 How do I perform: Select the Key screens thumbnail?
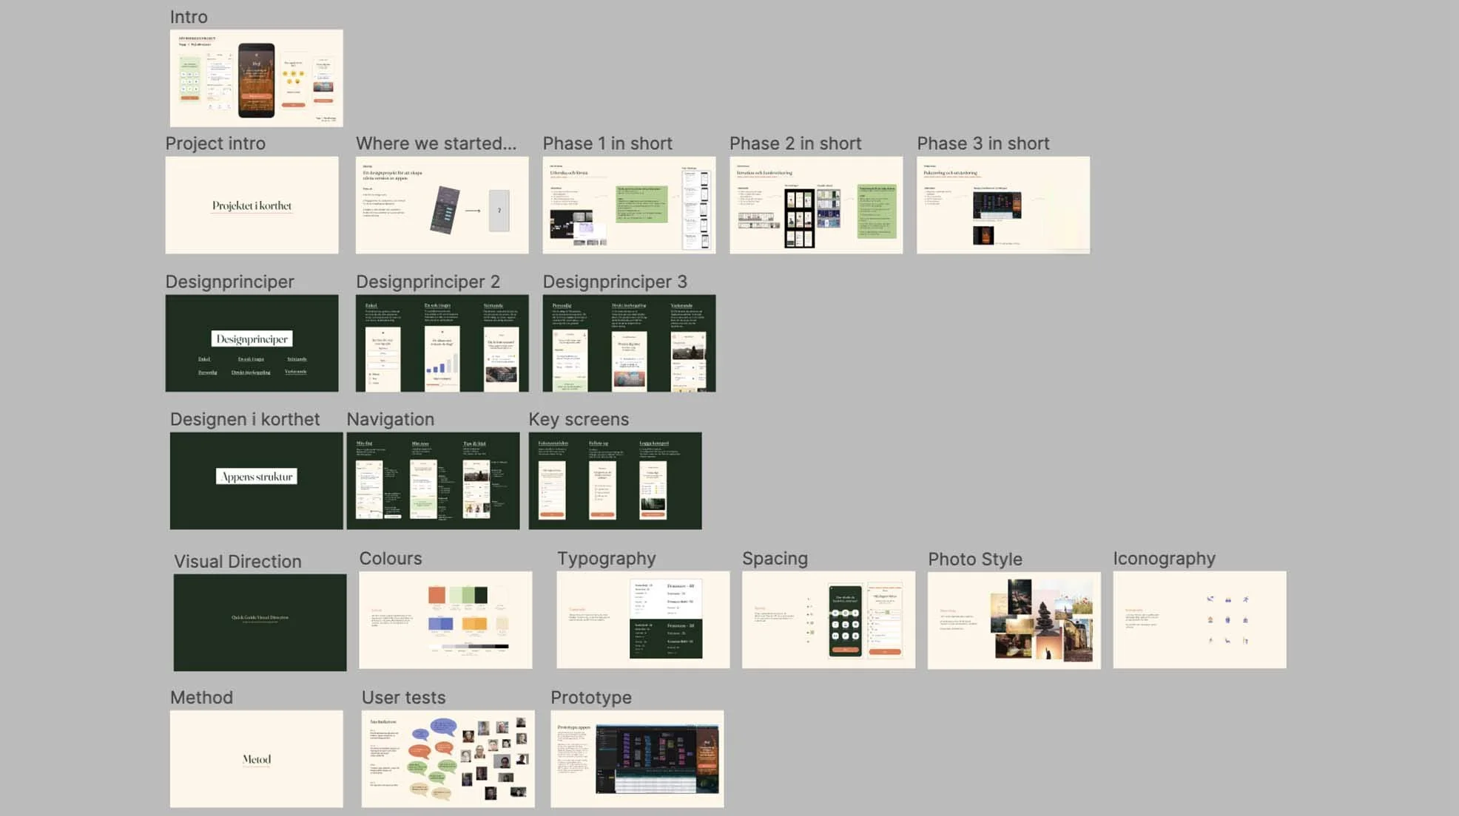(x=615, y=480)
